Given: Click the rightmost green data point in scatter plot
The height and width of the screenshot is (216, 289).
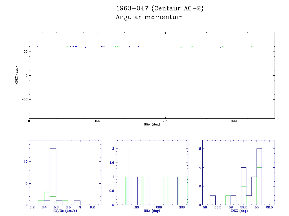Looking at the screenshot, I should click(x=252, y=46).
